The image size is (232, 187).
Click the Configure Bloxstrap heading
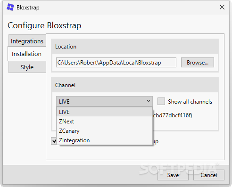(44, 25)
